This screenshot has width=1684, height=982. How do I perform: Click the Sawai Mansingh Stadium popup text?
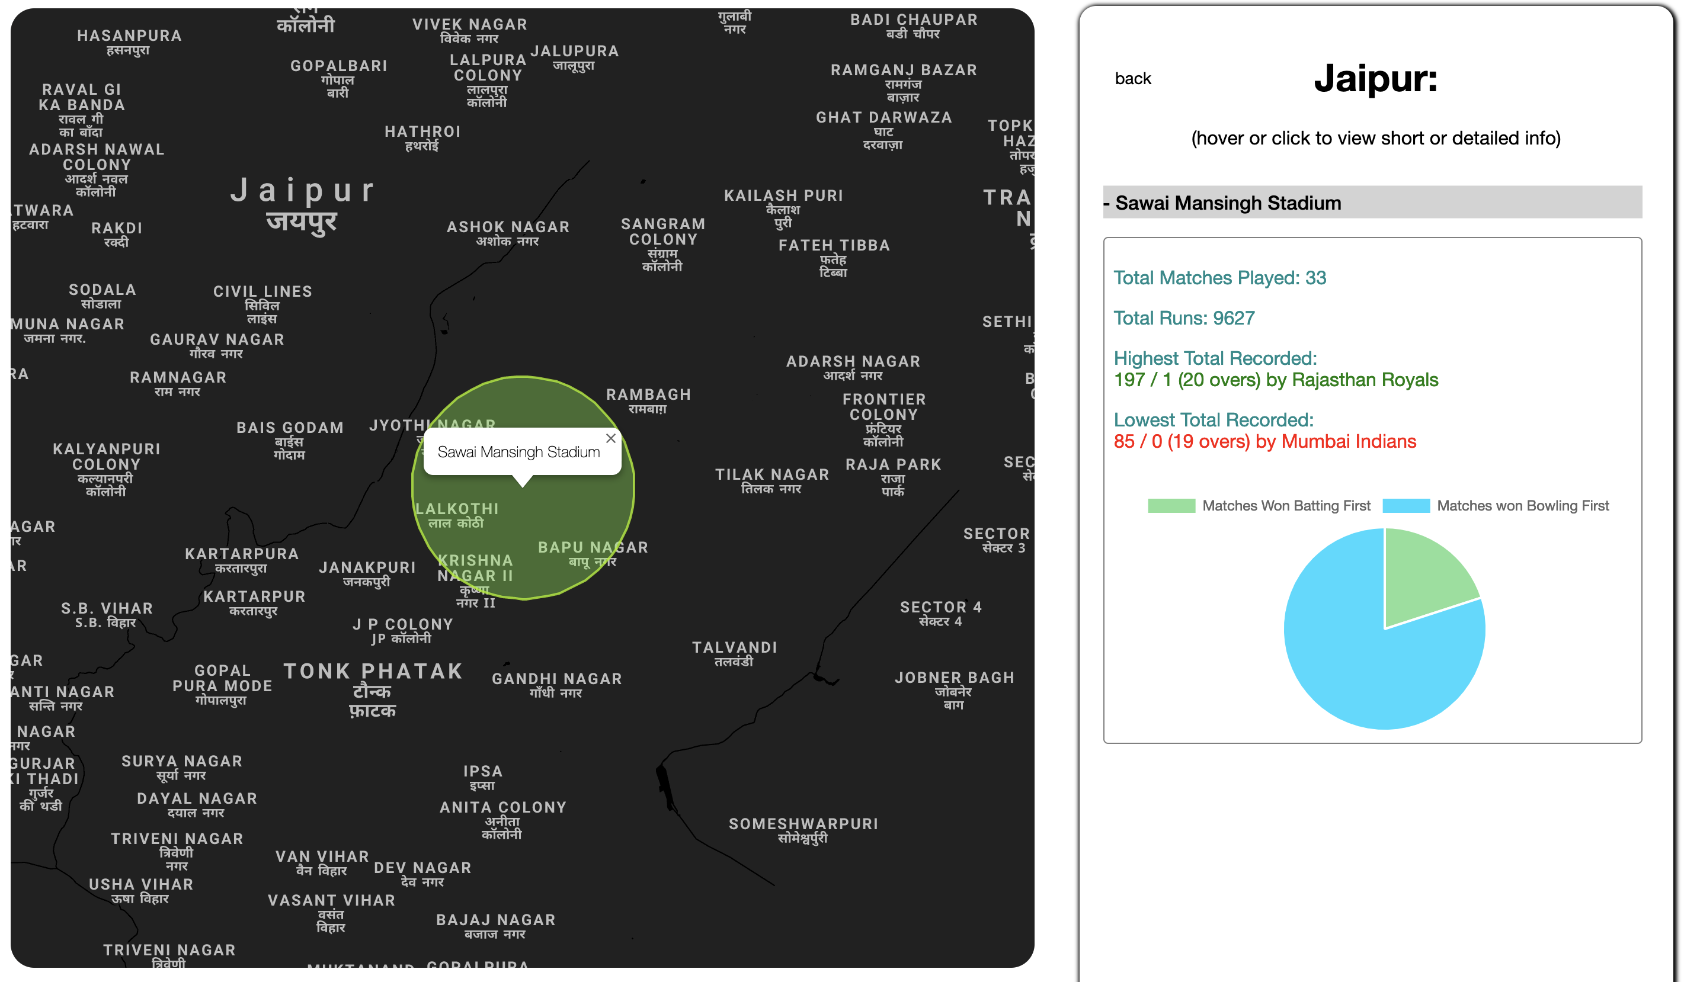pos(518,453)
